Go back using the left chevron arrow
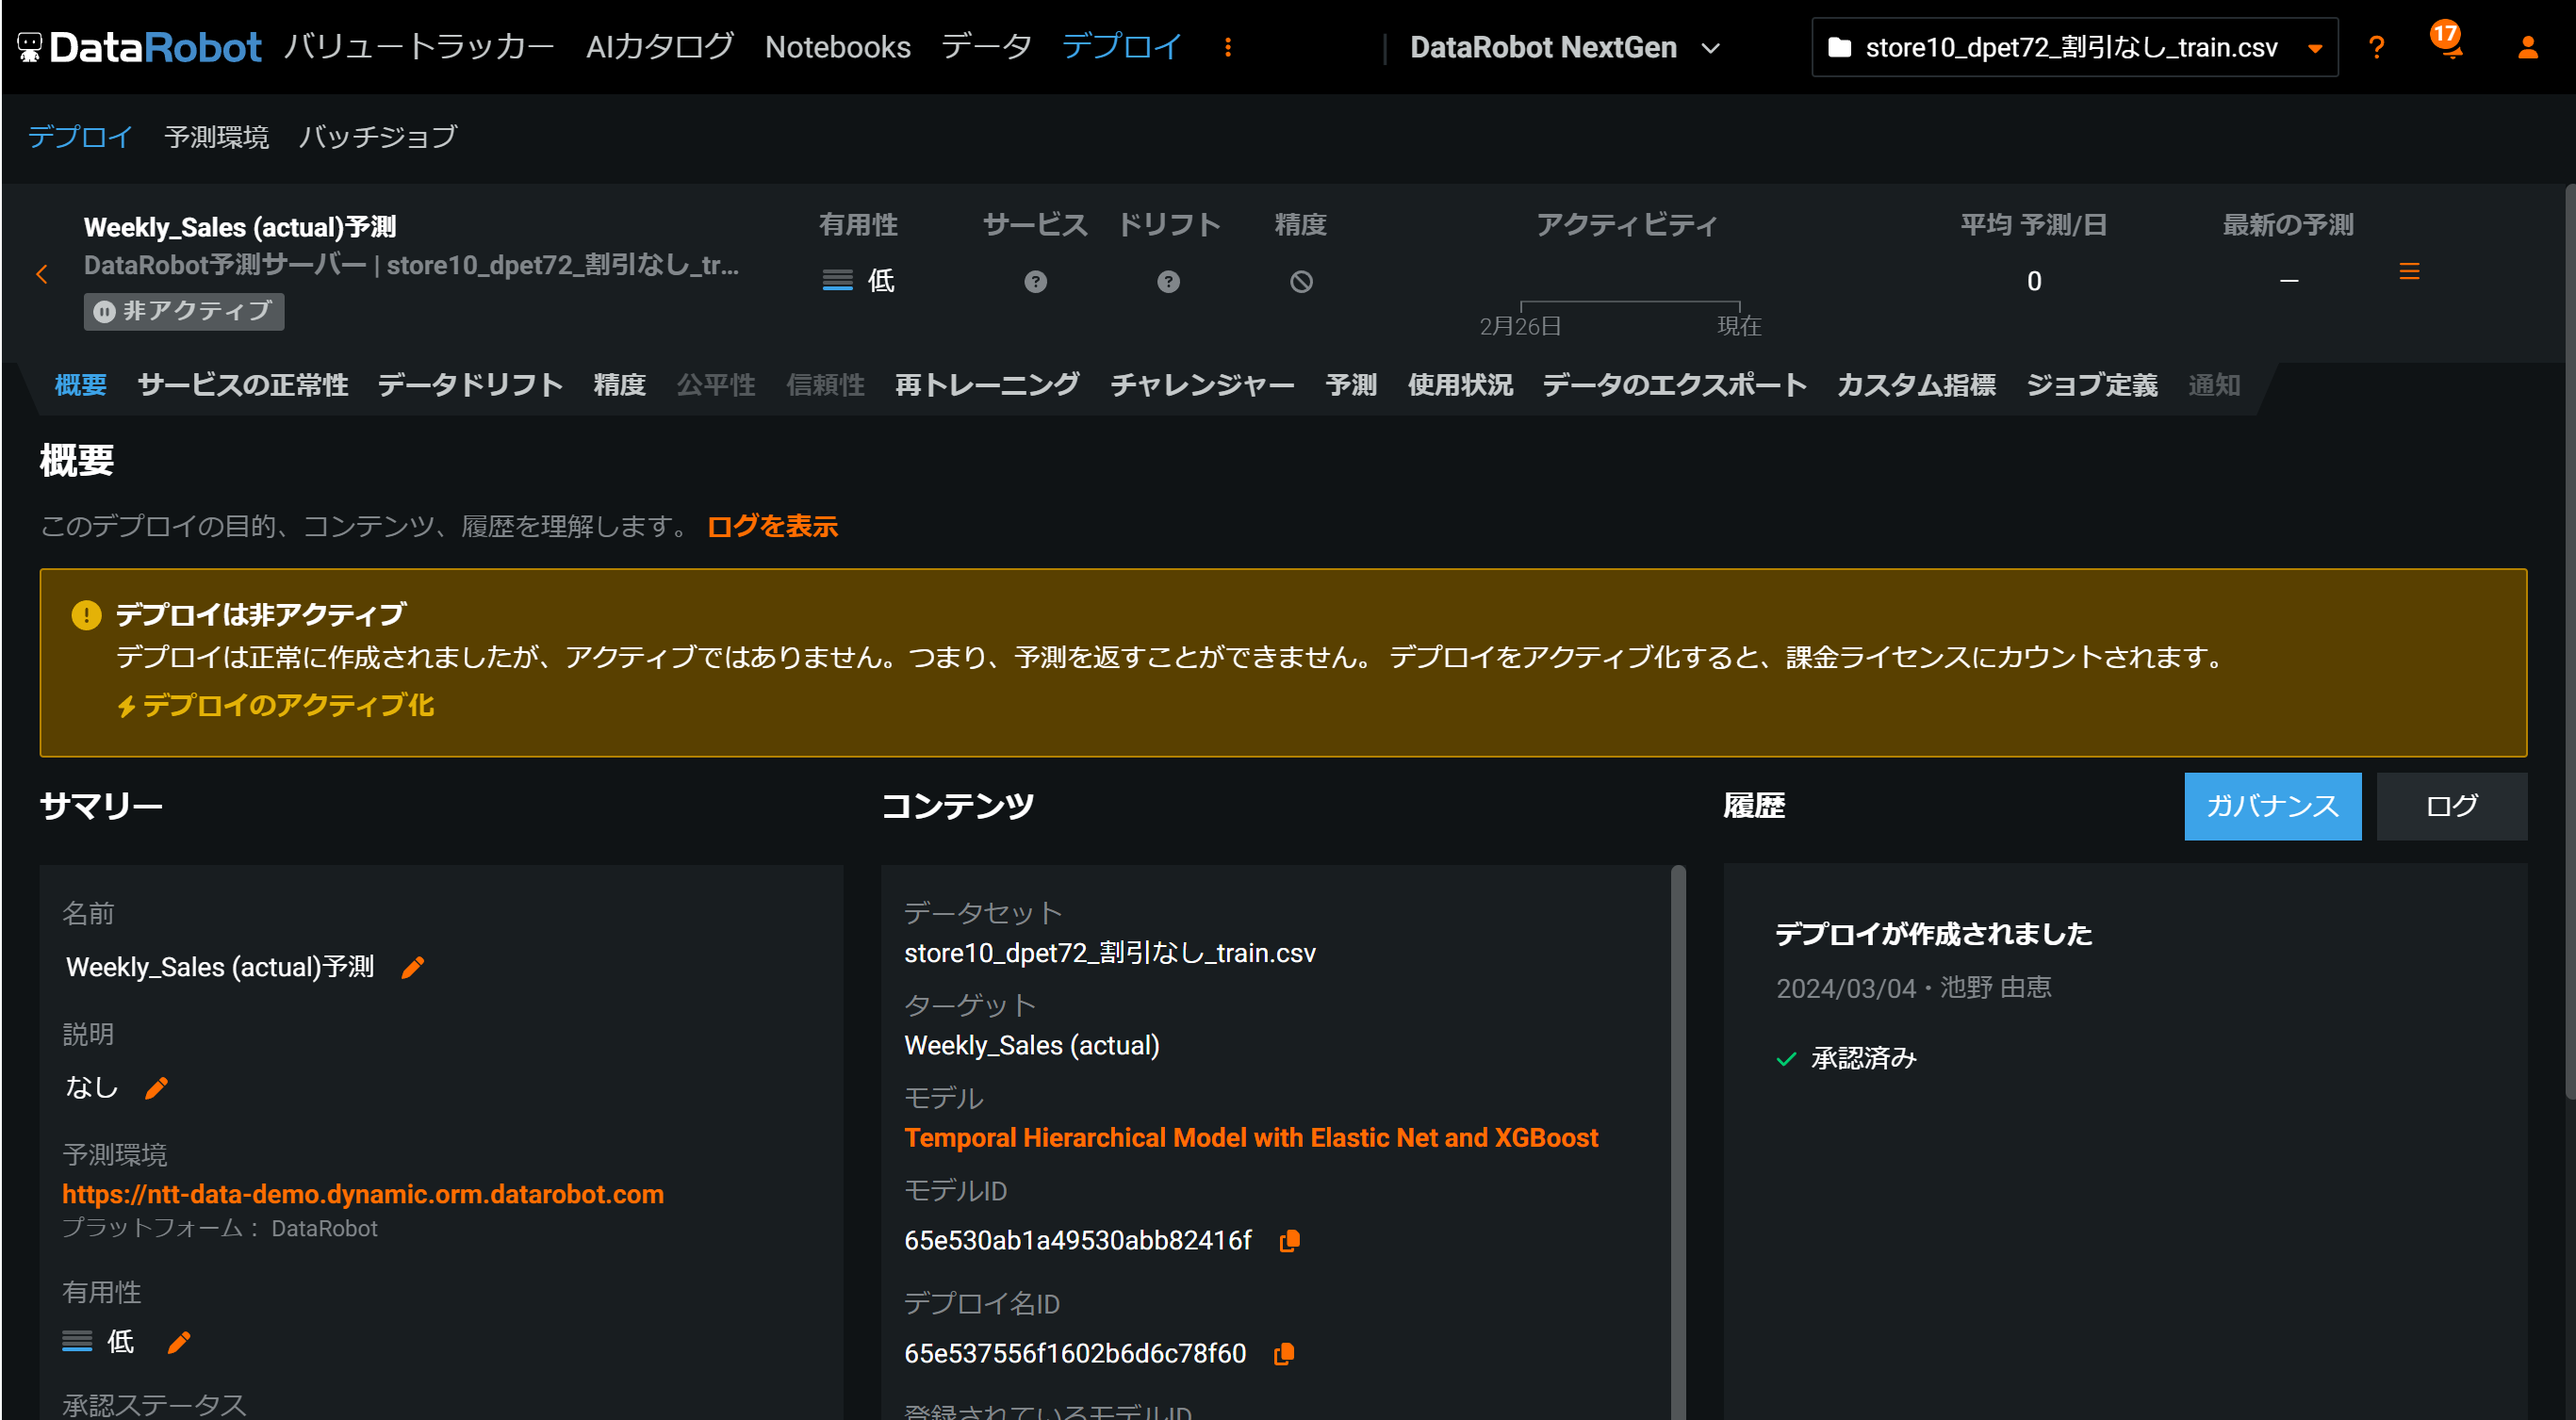The width and height of the screenshot is (2576, 1420). coord(42,274)
